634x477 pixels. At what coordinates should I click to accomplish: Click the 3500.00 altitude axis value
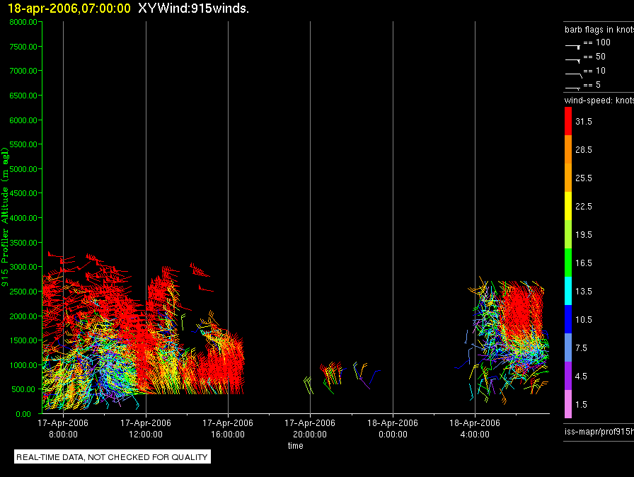[x=23, y=243]
